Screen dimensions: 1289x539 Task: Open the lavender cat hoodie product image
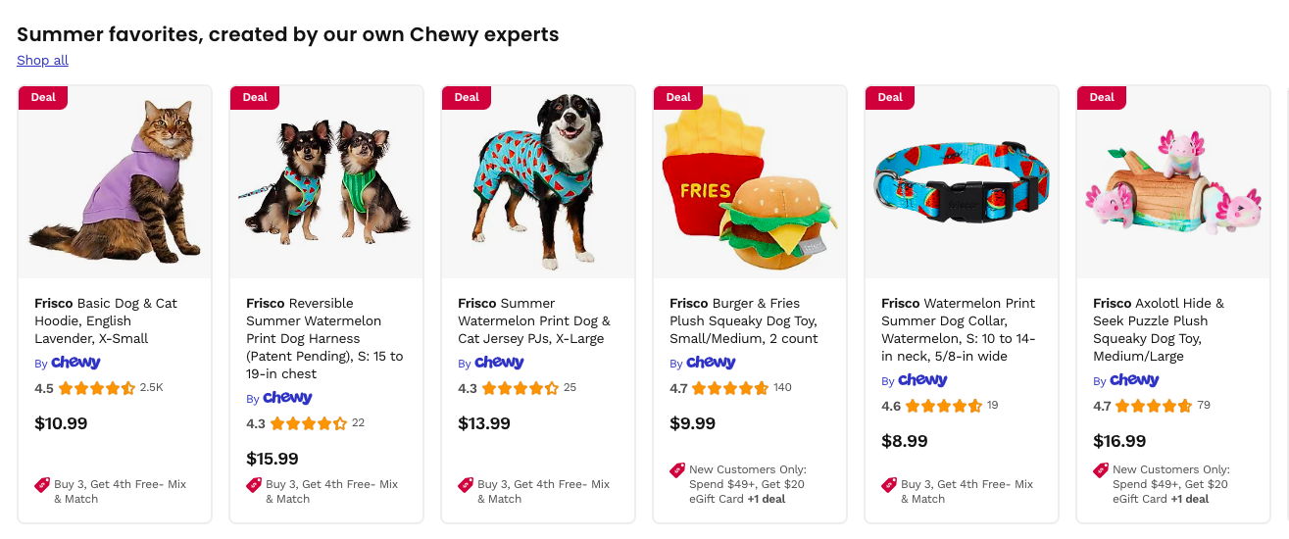[x=115, y=182]
